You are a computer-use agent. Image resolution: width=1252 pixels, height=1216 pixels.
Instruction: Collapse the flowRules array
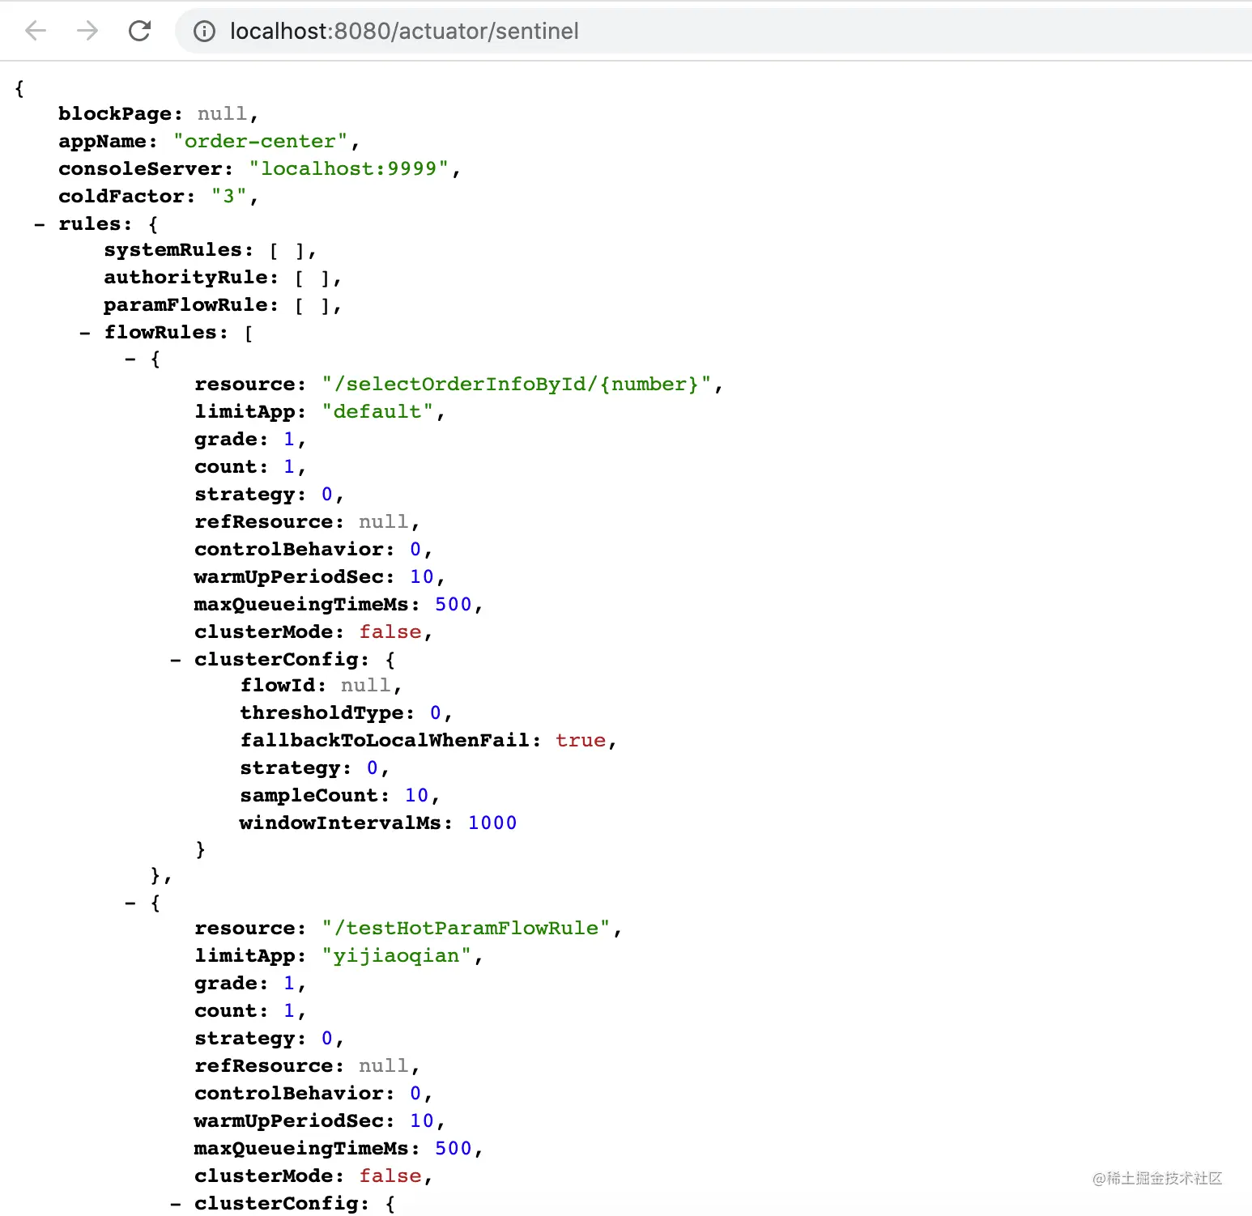pos(84,333)
